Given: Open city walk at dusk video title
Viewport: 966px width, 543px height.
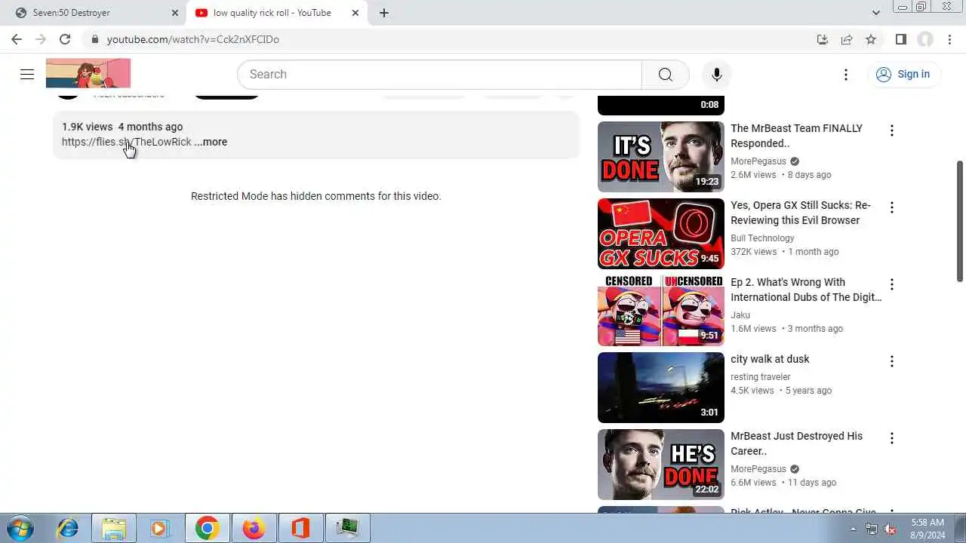Looking at the screenshot, I should click(x=770, y=359).
